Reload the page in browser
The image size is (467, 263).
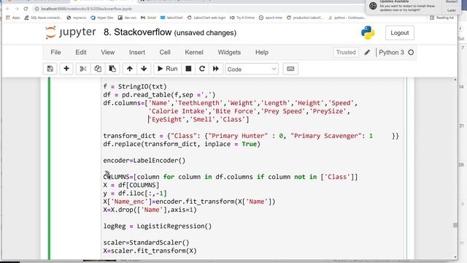pos(26,9)
